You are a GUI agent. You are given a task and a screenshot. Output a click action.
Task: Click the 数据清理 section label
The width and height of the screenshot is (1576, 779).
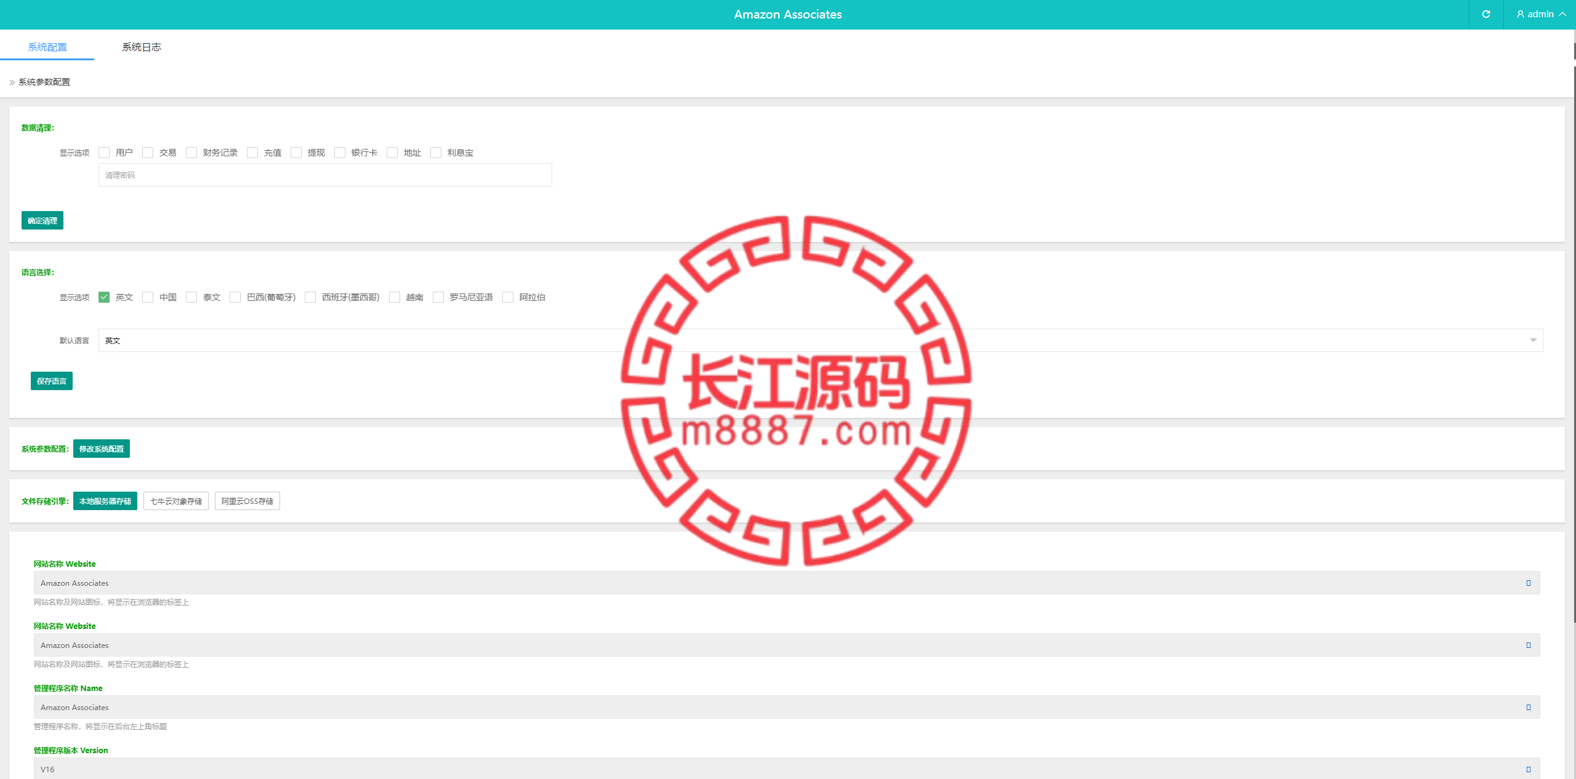pyautogui.click(x=38, y=128)
